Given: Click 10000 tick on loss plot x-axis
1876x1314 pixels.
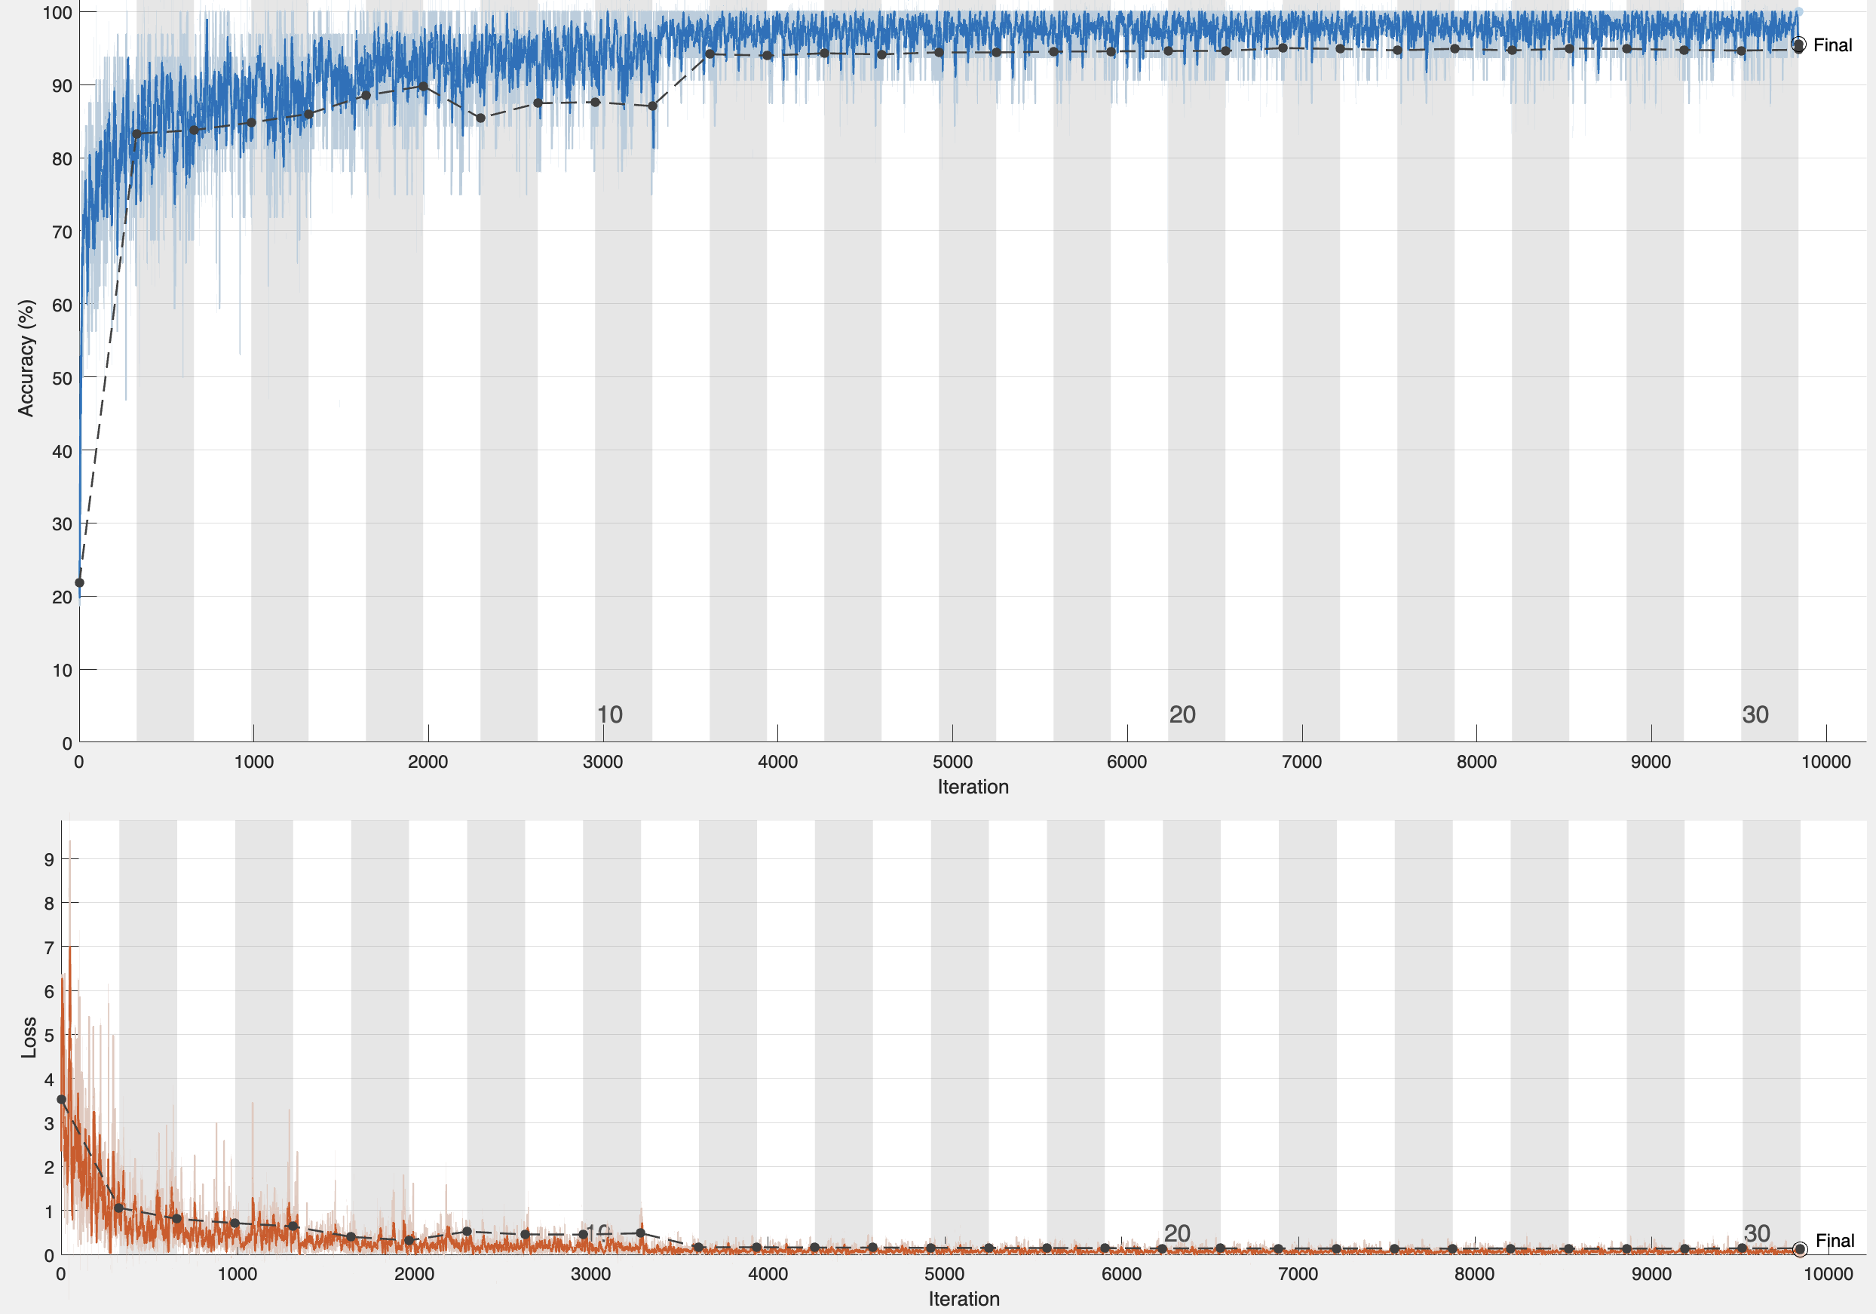Looking at the screenshot, I should pos(1828,1274).
